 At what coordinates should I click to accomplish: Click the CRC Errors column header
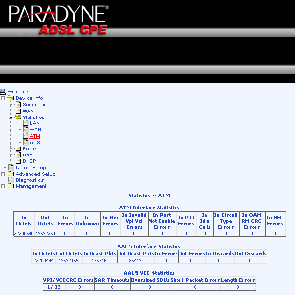80,280
